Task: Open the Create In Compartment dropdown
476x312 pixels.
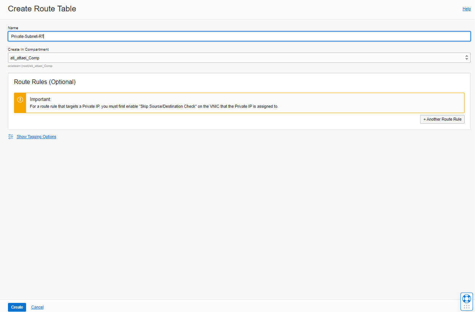Action: click(239, 58)
